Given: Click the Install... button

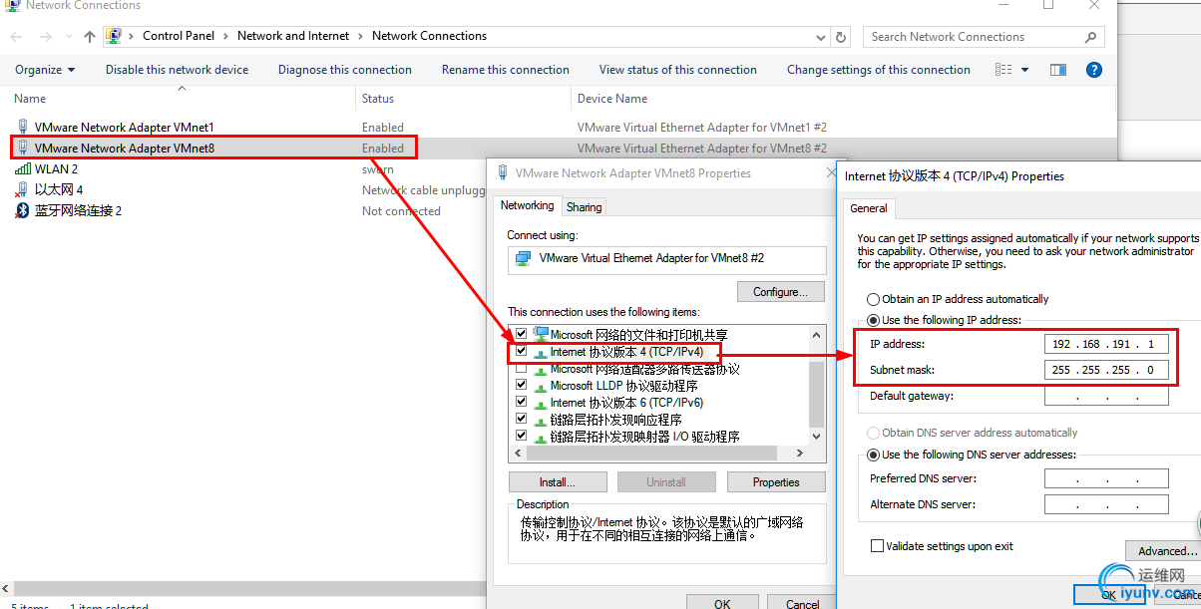Looking at the screenshot, I should click(x=558, y=482).
